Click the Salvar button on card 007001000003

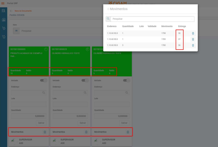point(41,123)
